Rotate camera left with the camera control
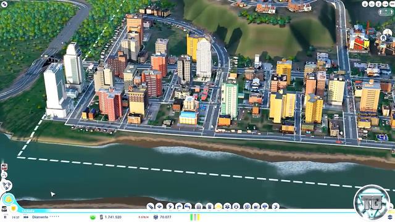This screenshot has width=395, height=222. click(x=381, y=12)
